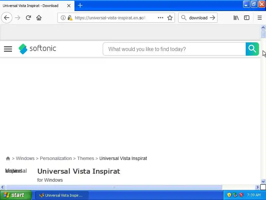Reload the current page
This screenshot has height=200, width=266.
(28, 18)
